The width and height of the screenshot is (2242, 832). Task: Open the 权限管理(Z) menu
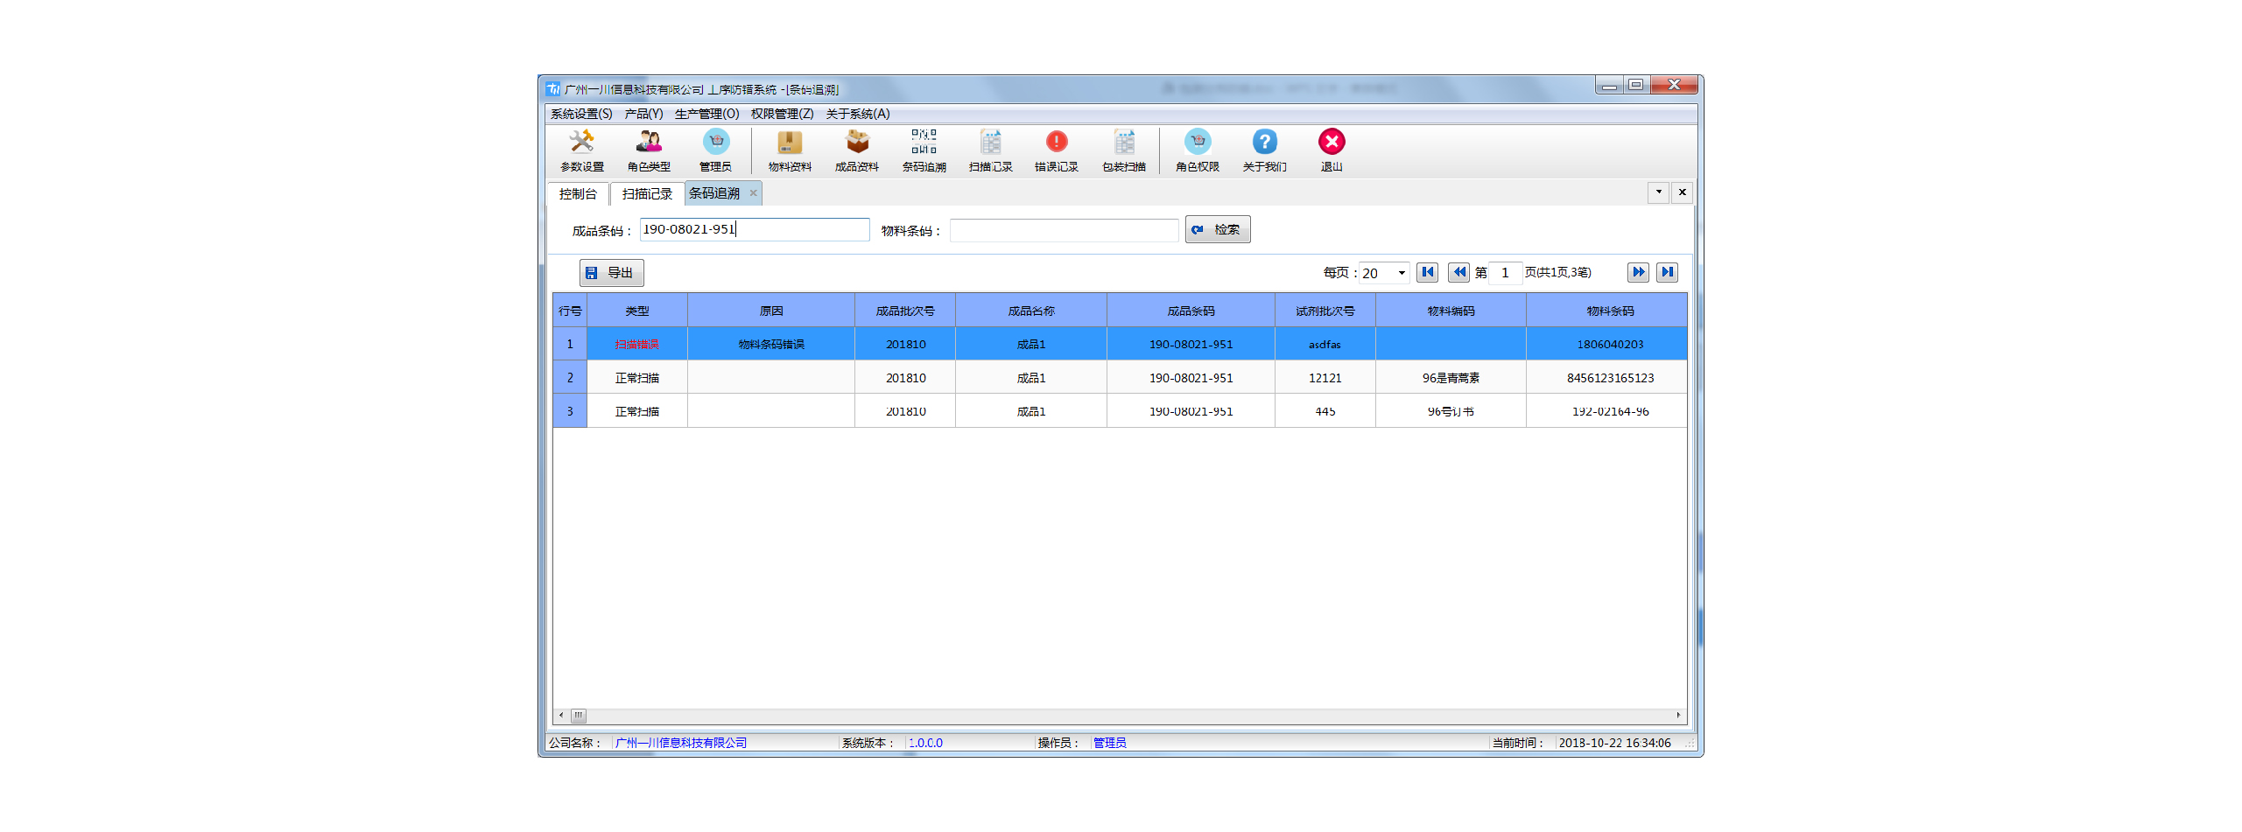pos(782,114)
